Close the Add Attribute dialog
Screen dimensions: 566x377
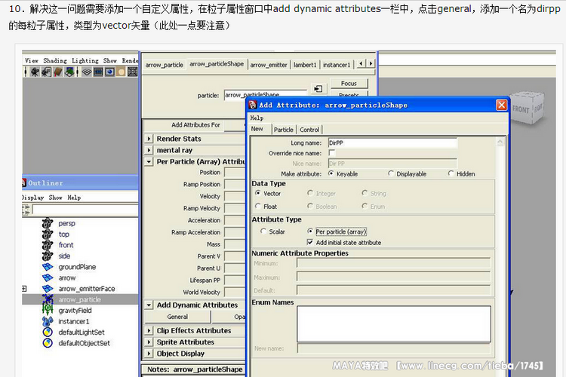501,105
